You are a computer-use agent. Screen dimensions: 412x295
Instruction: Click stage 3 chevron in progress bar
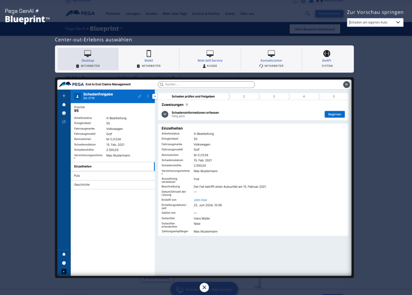pos(274,96)
